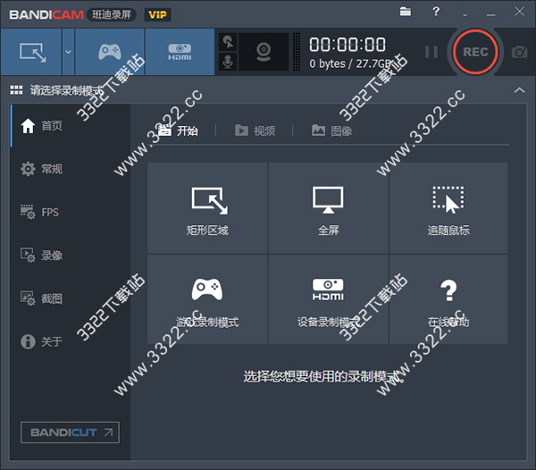Select the rectangle screen recording mode in toolbar
536x470 pixels.
pos(31,52)
